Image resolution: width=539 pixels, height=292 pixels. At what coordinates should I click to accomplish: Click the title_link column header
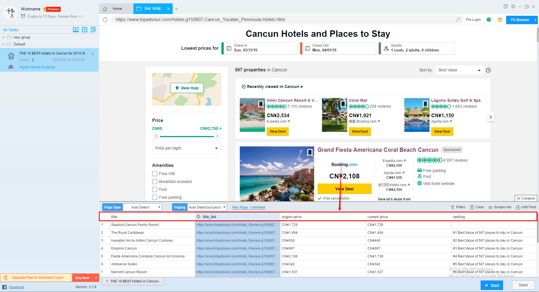click(x=237, y=217)
